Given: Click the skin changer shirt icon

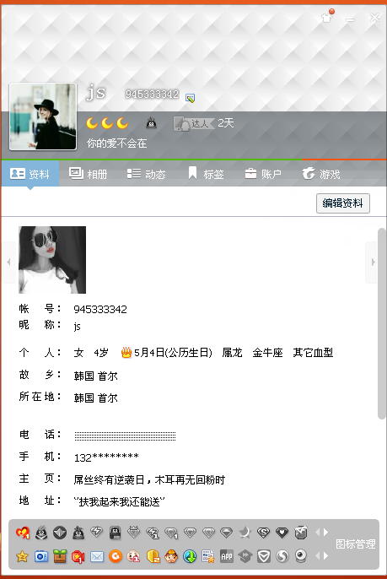Looking at the screenshot, I should click(327, 16).
